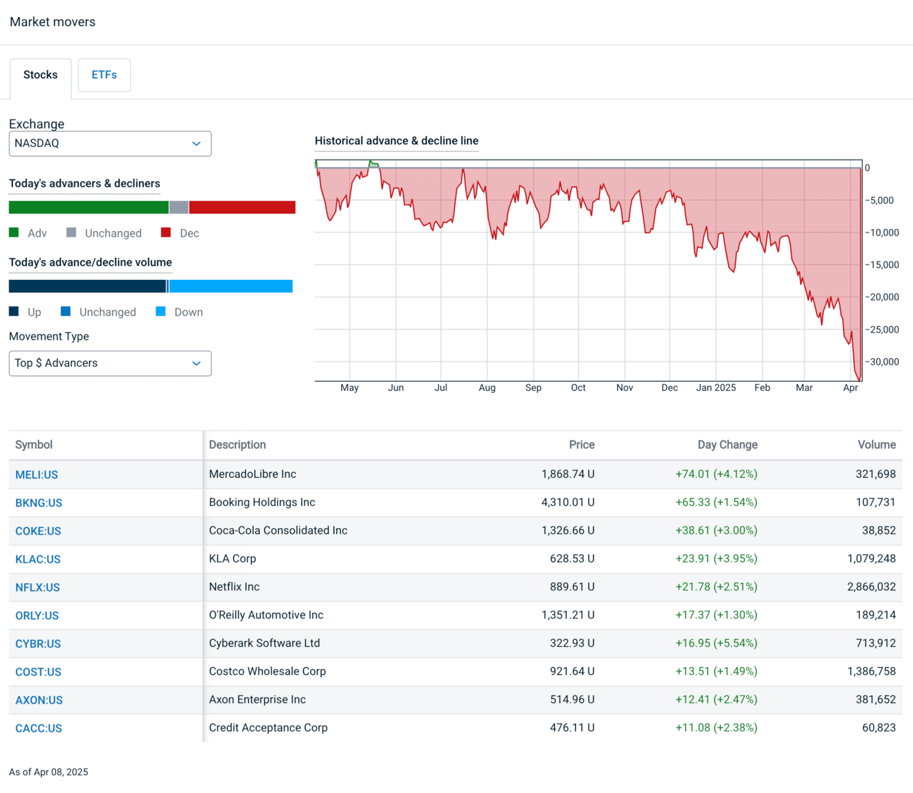Viewport: 913px width, 793px height.
Task: Click the Movement Type label
Action: point(49,336)
